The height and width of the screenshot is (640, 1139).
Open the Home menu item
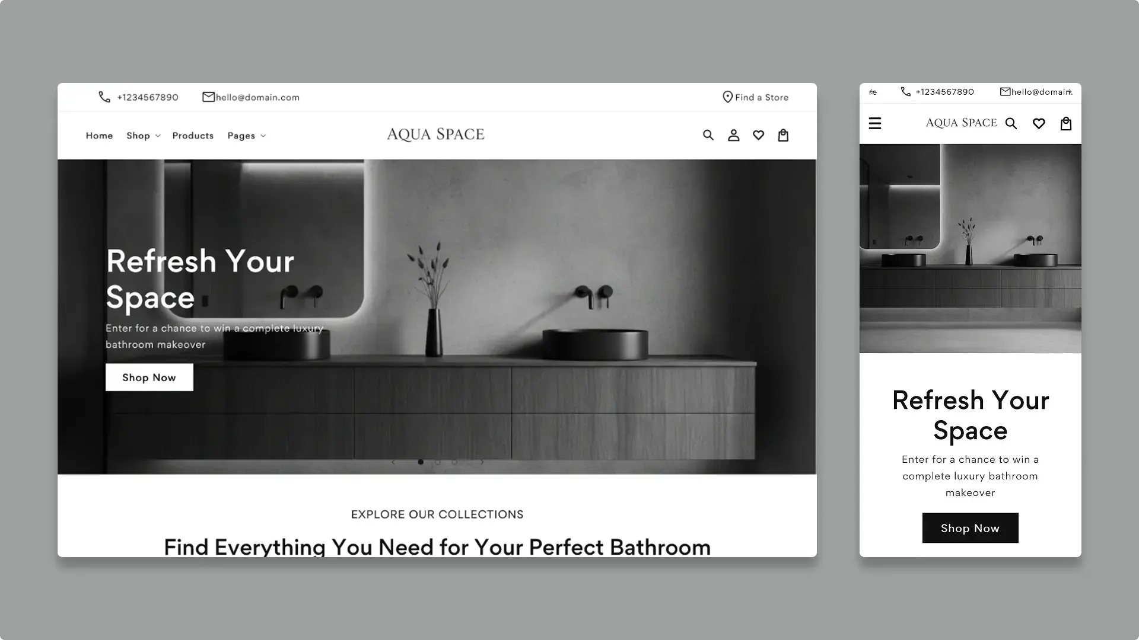tap(99, 136)
